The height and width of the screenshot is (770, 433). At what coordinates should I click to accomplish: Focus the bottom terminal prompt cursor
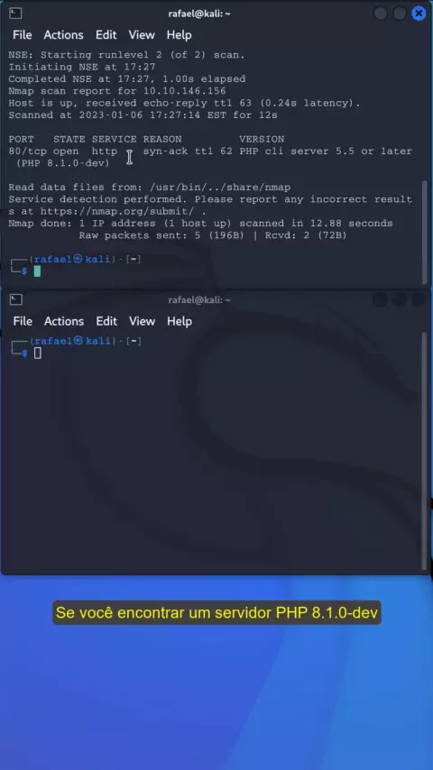pyautogui.click(x=38, y=353)
